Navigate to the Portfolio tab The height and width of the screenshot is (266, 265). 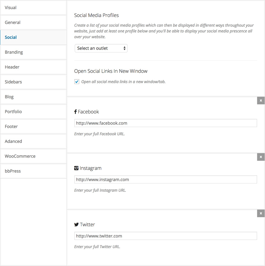[x=33, y=112]
